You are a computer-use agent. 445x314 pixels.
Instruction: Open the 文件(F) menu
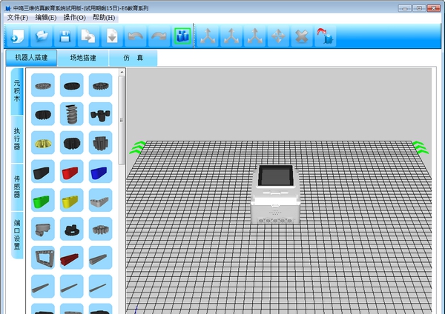click(x=17, y=18)
